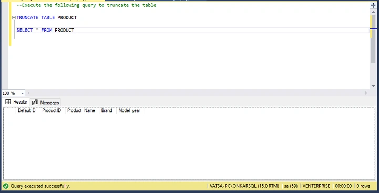The image size is (379, 193).
Task: Click the 00:00:00 elapsed time entry
Action: coord(343,186)
